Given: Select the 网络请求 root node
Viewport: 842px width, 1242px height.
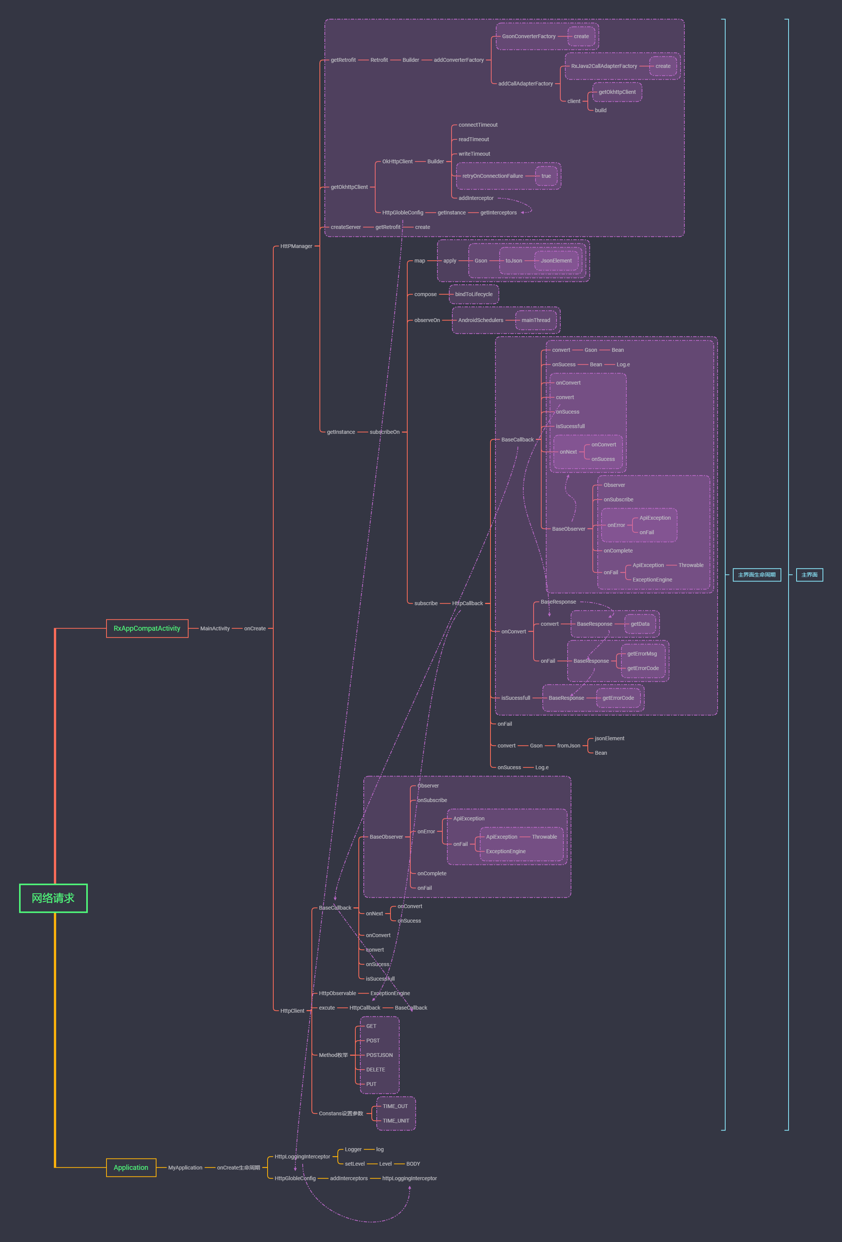Looking at the screenshot, I should [x=53, y=898].
